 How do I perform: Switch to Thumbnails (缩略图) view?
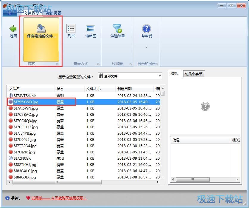[91, 31]
